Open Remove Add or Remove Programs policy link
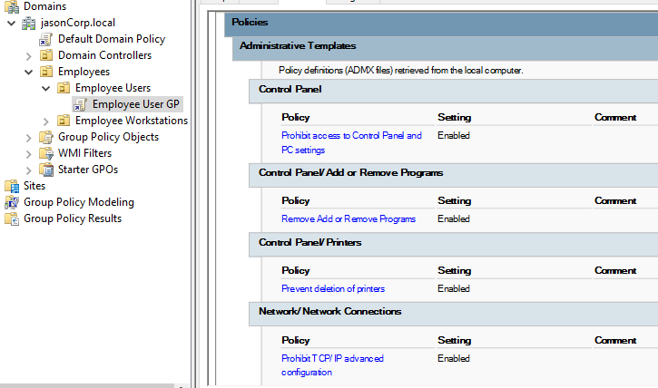658x388 pixels. pyautogui.click(x=349, y=218)
